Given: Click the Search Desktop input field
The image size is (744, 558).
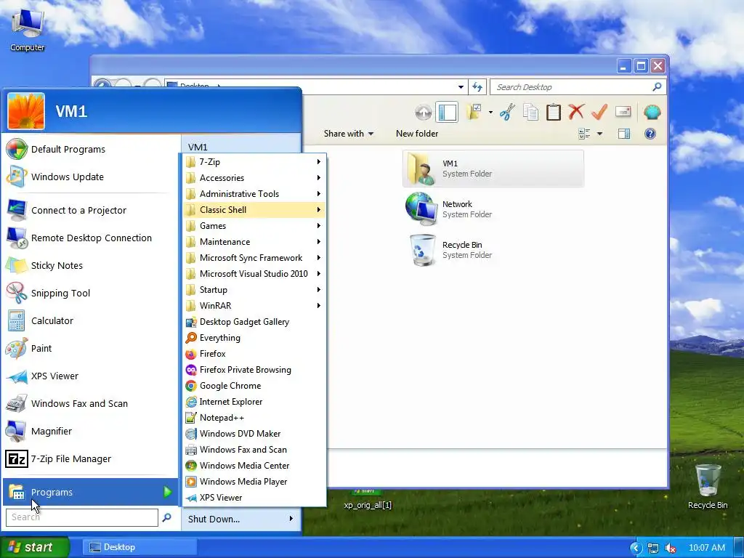Looking at the screenshot, I should (572, 87).
